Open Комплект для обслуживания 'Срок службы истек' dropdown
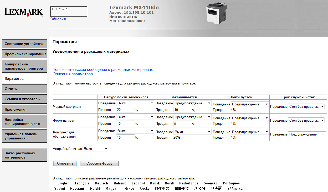The height and width of the screenshot is (192, 328). tap(306, 134)
